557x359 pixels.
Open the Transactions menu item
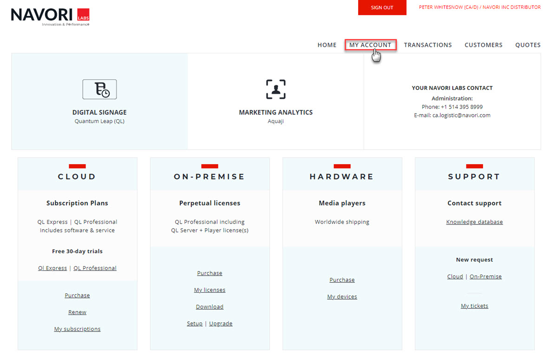pos(427,45)
